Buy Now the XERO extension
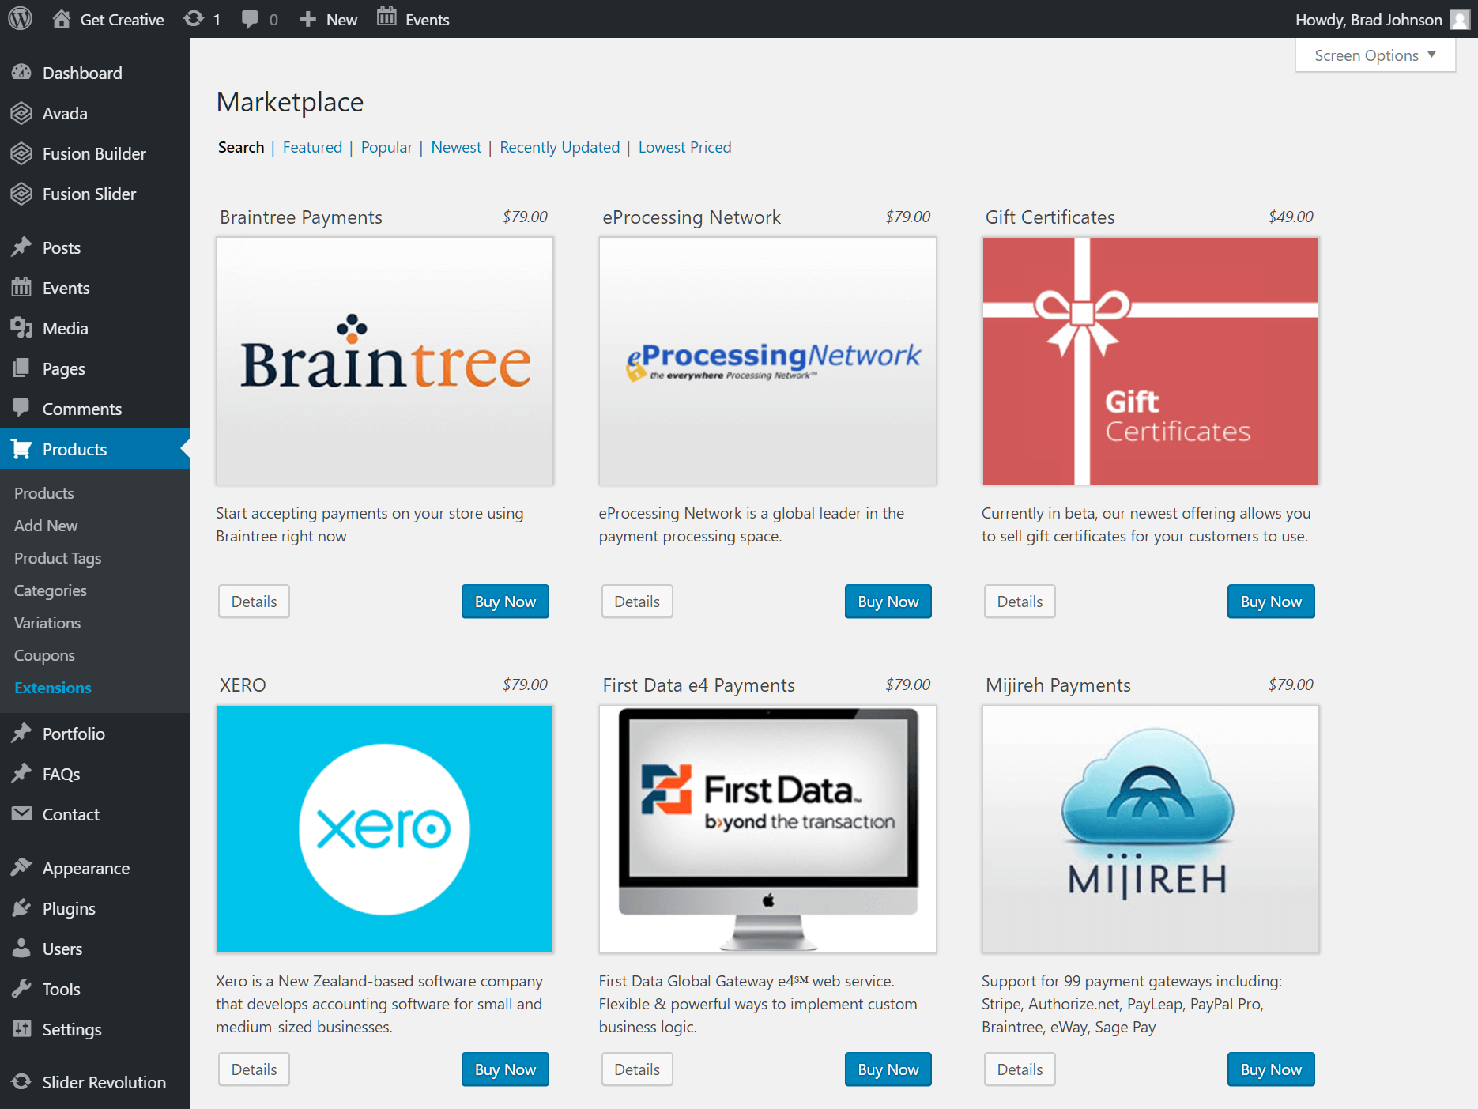This screenshot has width=1478, height=1109. pyautogui.click(x=505, y=1069)
